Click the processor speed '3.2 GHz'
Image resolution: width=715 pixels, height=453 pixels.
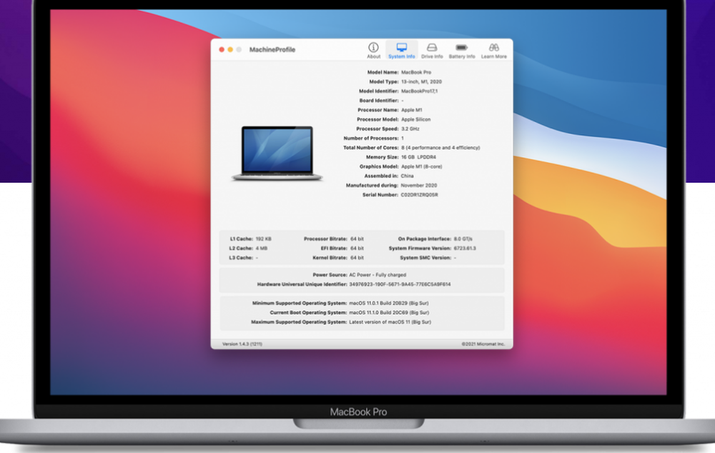point(410,129)
